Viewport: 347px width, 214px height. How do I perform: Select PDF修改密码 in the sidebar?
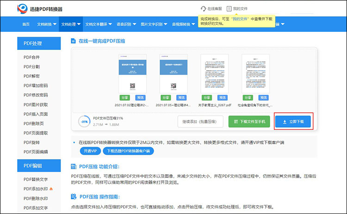pyautogui.click(x=36, y=95)
